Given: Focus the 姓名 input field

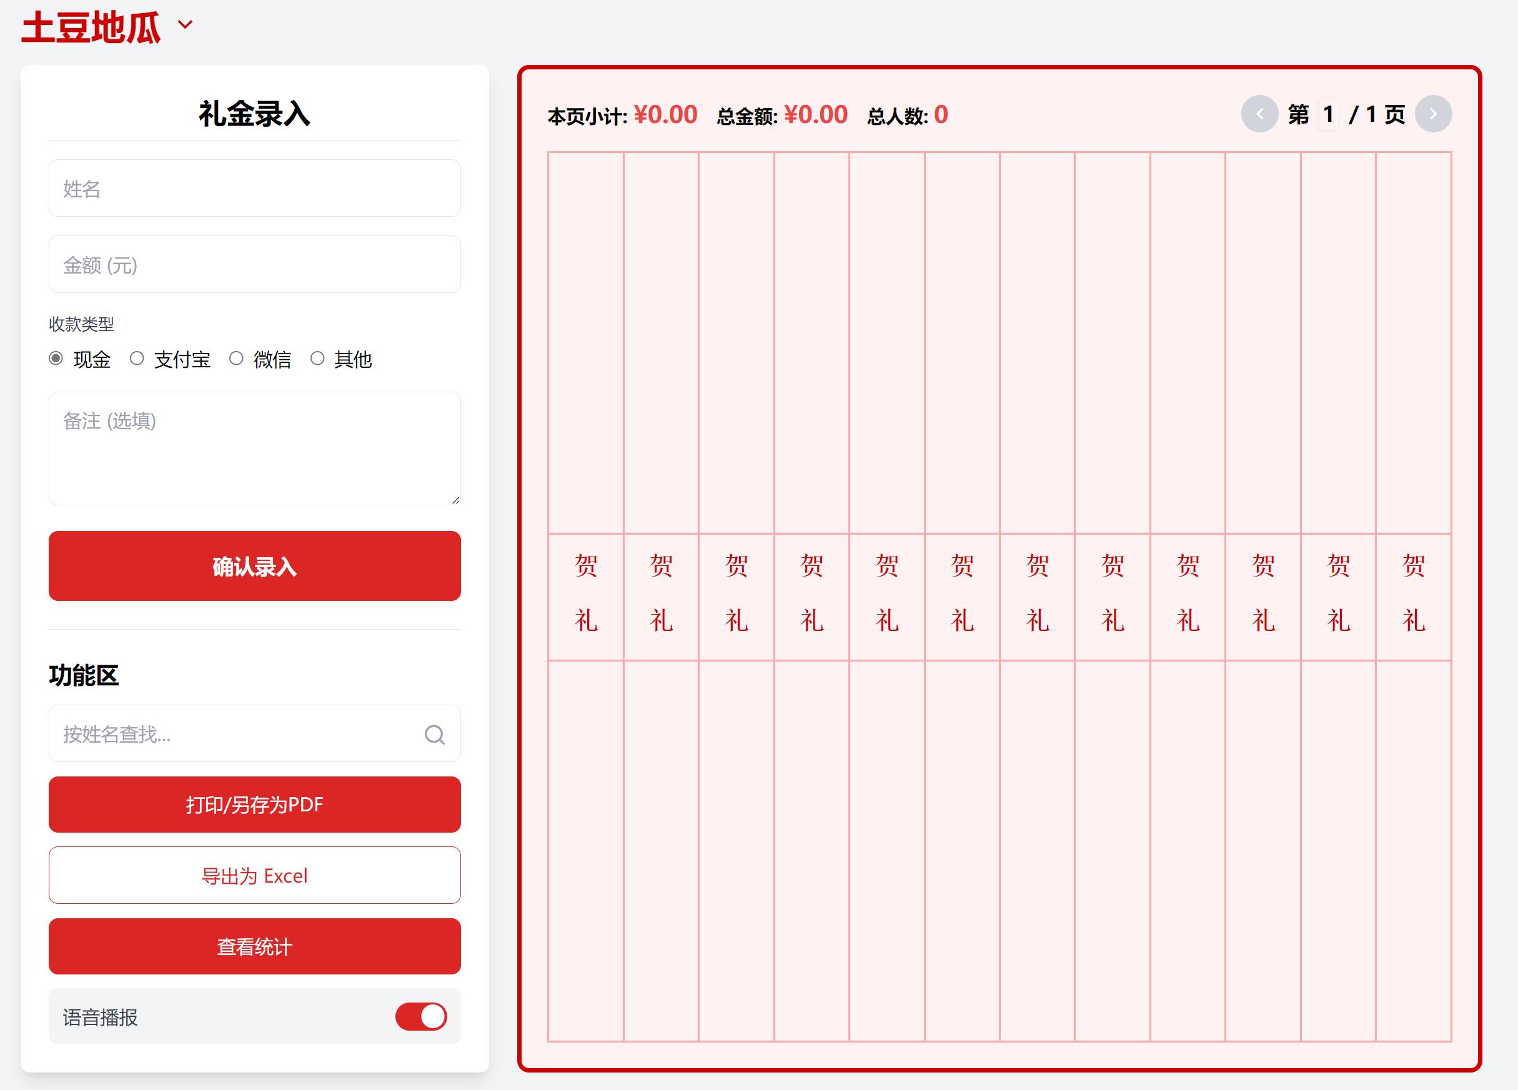Looking at the screenshot, I should pyautogui.click(x=254, y=188).
